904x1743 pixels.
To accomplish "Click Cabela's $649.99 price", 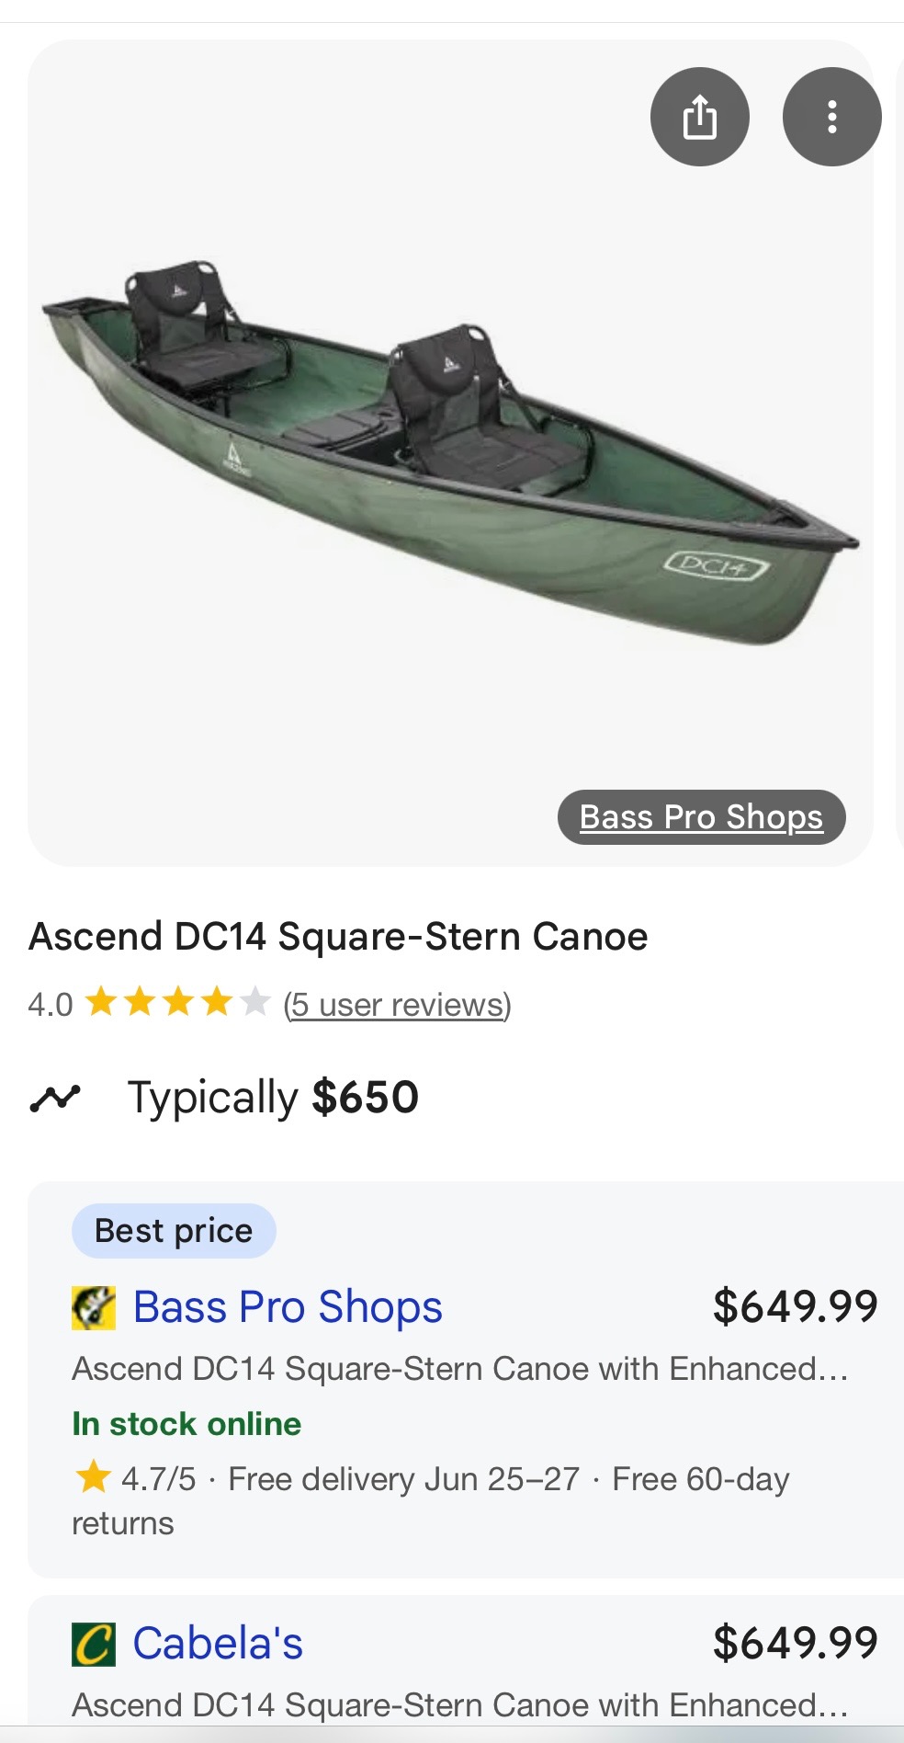I will pyautogui.click(x=796, y=1643).
